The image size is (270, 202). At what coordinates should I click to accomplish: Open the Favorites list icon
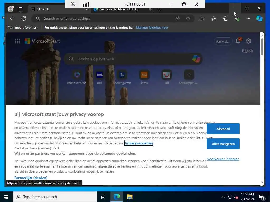tap(214, 18)
